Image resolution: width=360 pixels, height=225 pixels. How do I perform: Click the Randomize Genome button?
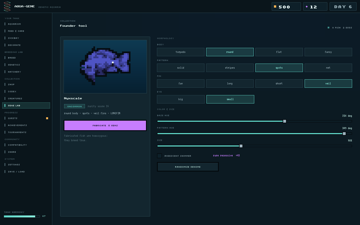[188, 167]
